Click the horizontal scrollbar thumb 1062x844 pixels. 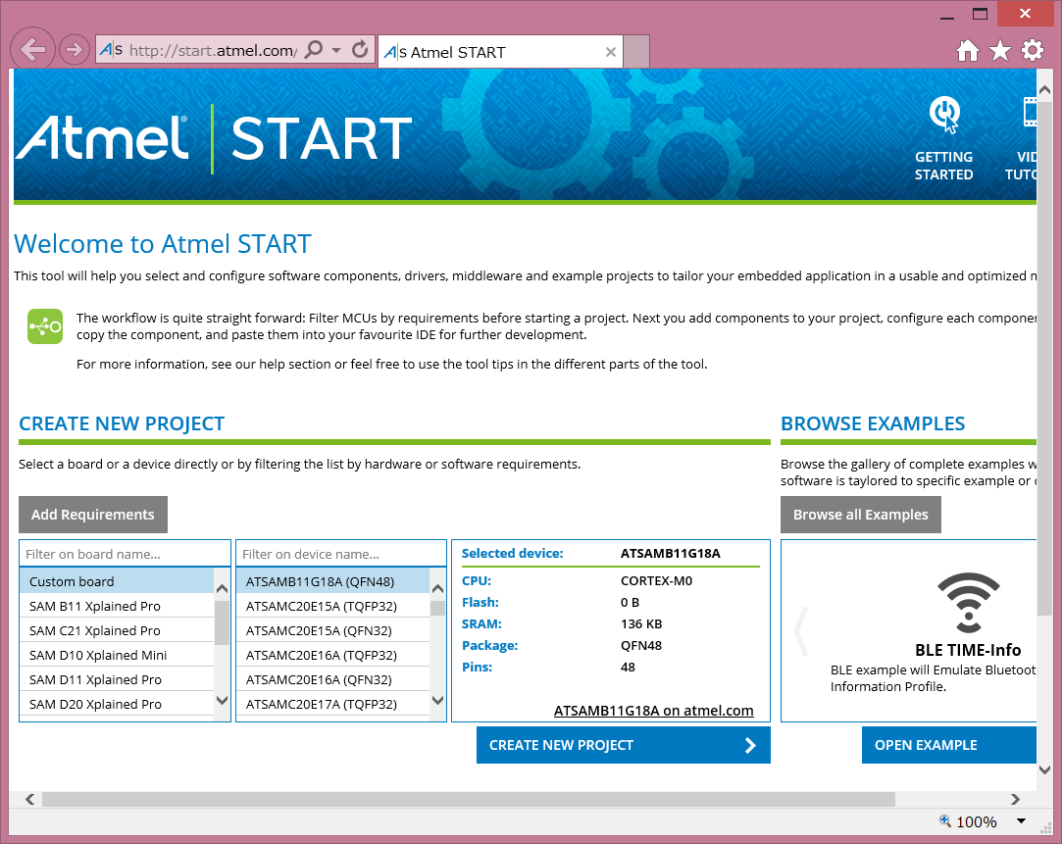(469, 799)
